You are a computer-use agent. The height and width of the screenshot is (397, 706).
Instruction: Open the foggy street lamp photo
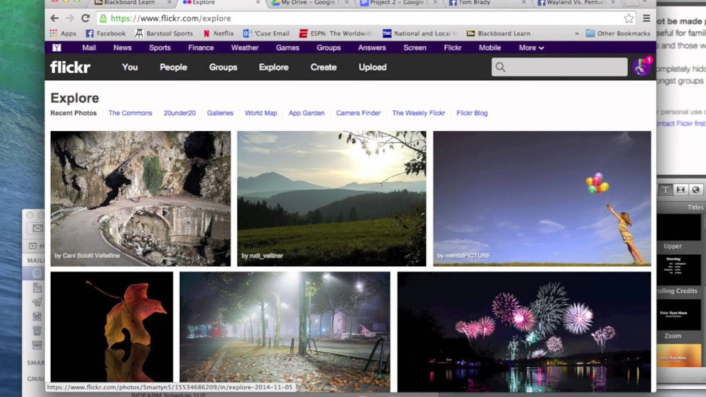pyautogui.click(x=285, y=331)
